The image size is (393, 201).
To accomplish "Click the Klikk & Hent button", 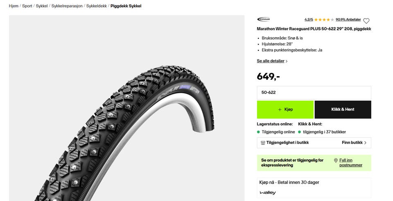I will coord(343,110).
